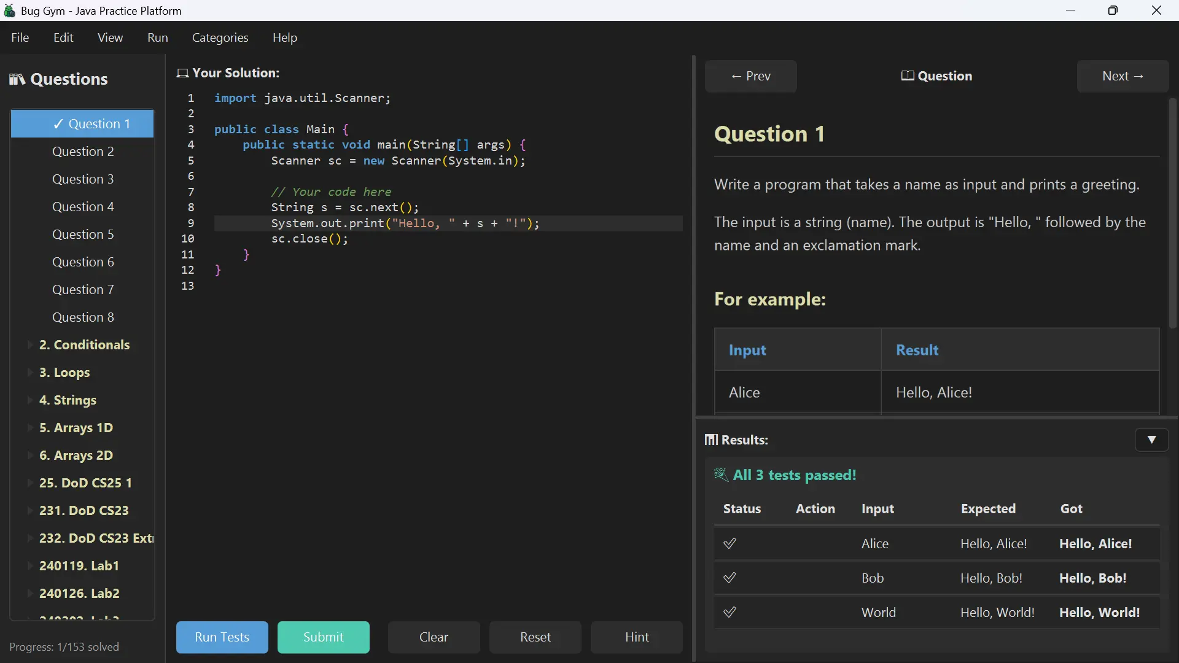This screenshot has width=1179, height=663.
Task: Open the Categories menu
Action: [220, 37]
